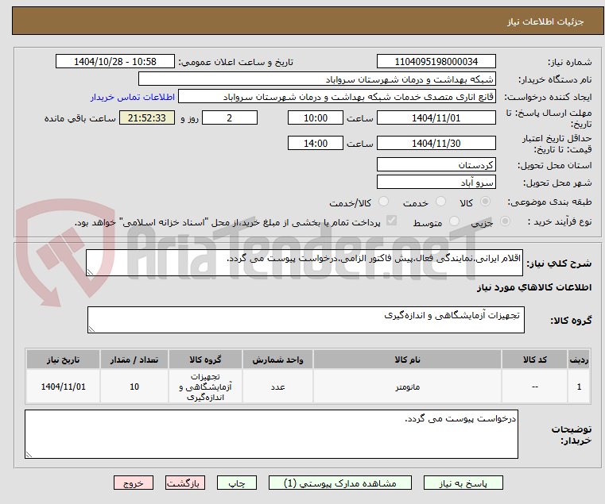
Task: Click the اطلاعات کالاهای مورد نیاز heading
Action: [534, 287]
